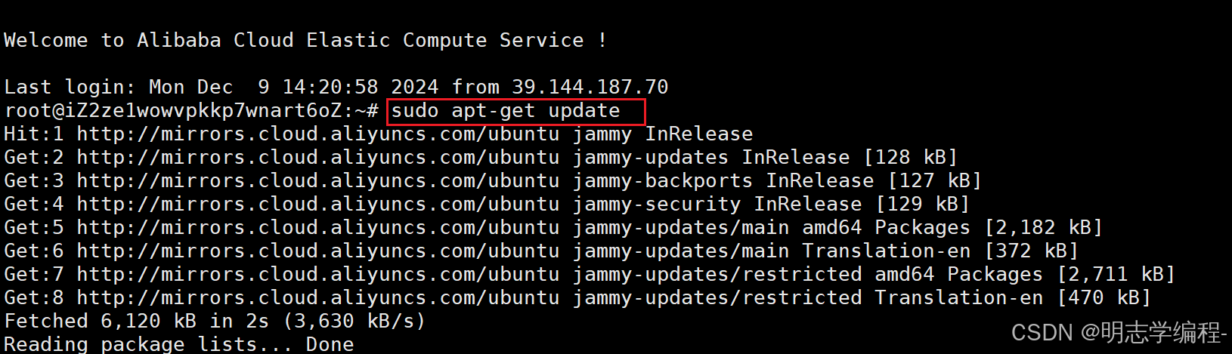
Task: Click the [2,182 kB] size text
Action: pos(1043,228)
